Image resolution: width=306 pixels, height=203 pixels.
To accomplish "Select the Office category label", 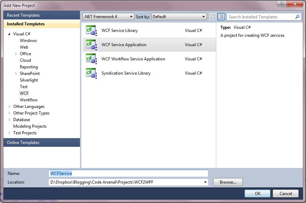I will pyautogui.click(x=25, y=54).
